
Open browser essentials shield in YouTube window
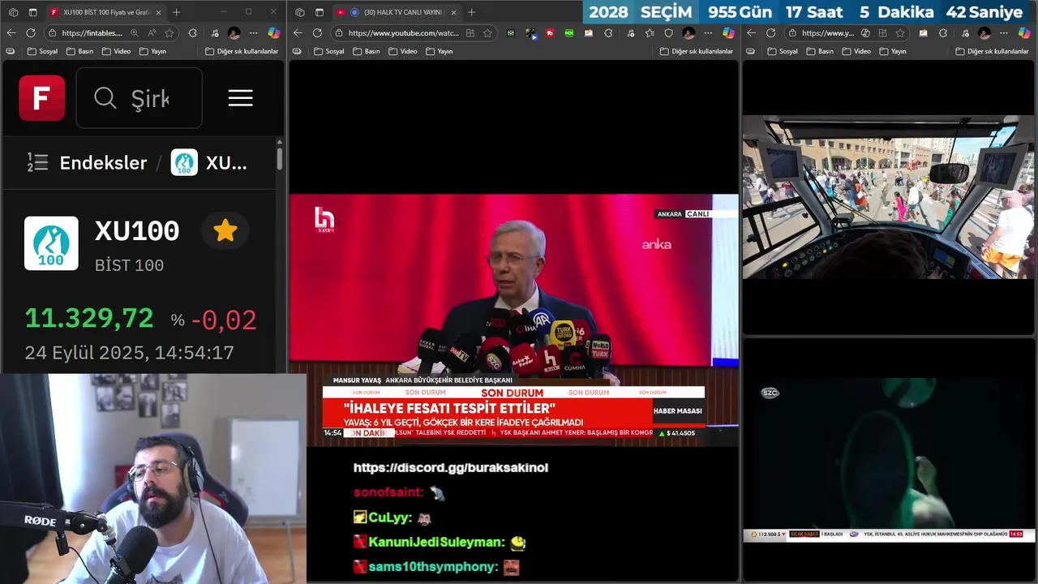(x=669, y=33)
